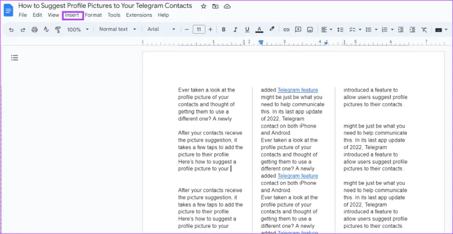This screenshot has width=453, height=234.
Task: Open the View menu
Action: (53, 15)
